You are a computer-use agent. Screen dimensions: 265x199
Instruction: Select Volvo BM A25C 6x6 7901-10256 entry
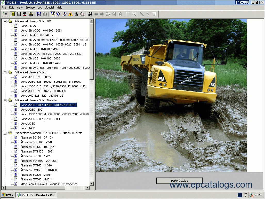click(x=53, y=44)
